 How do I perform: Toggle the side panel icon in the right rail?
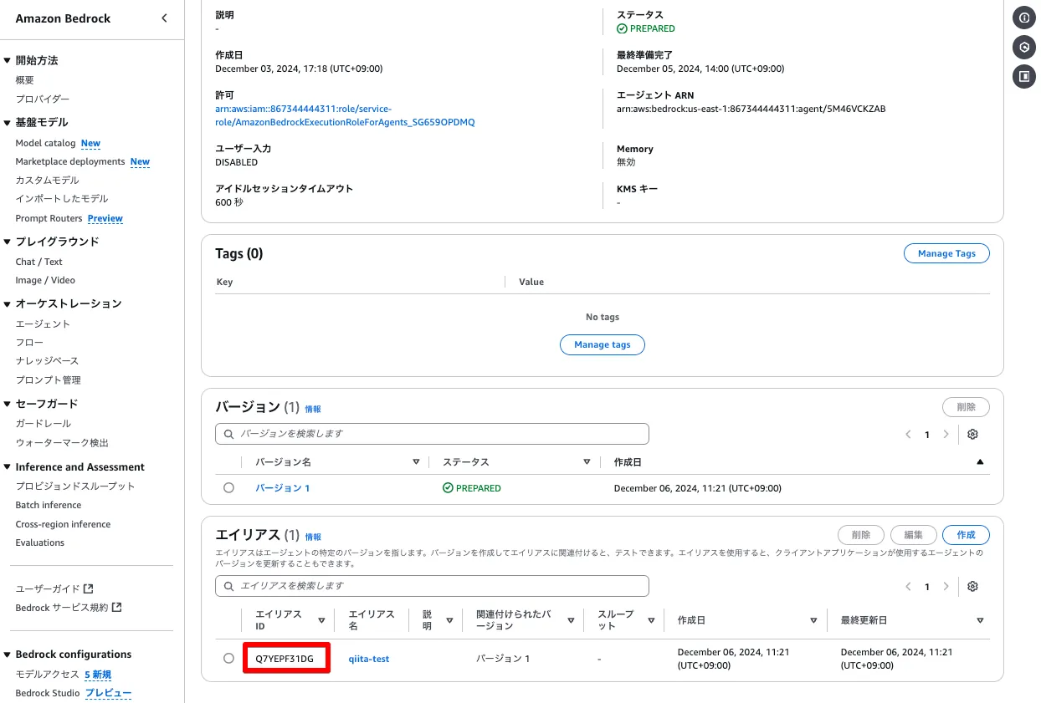[x=1024, y=77]
